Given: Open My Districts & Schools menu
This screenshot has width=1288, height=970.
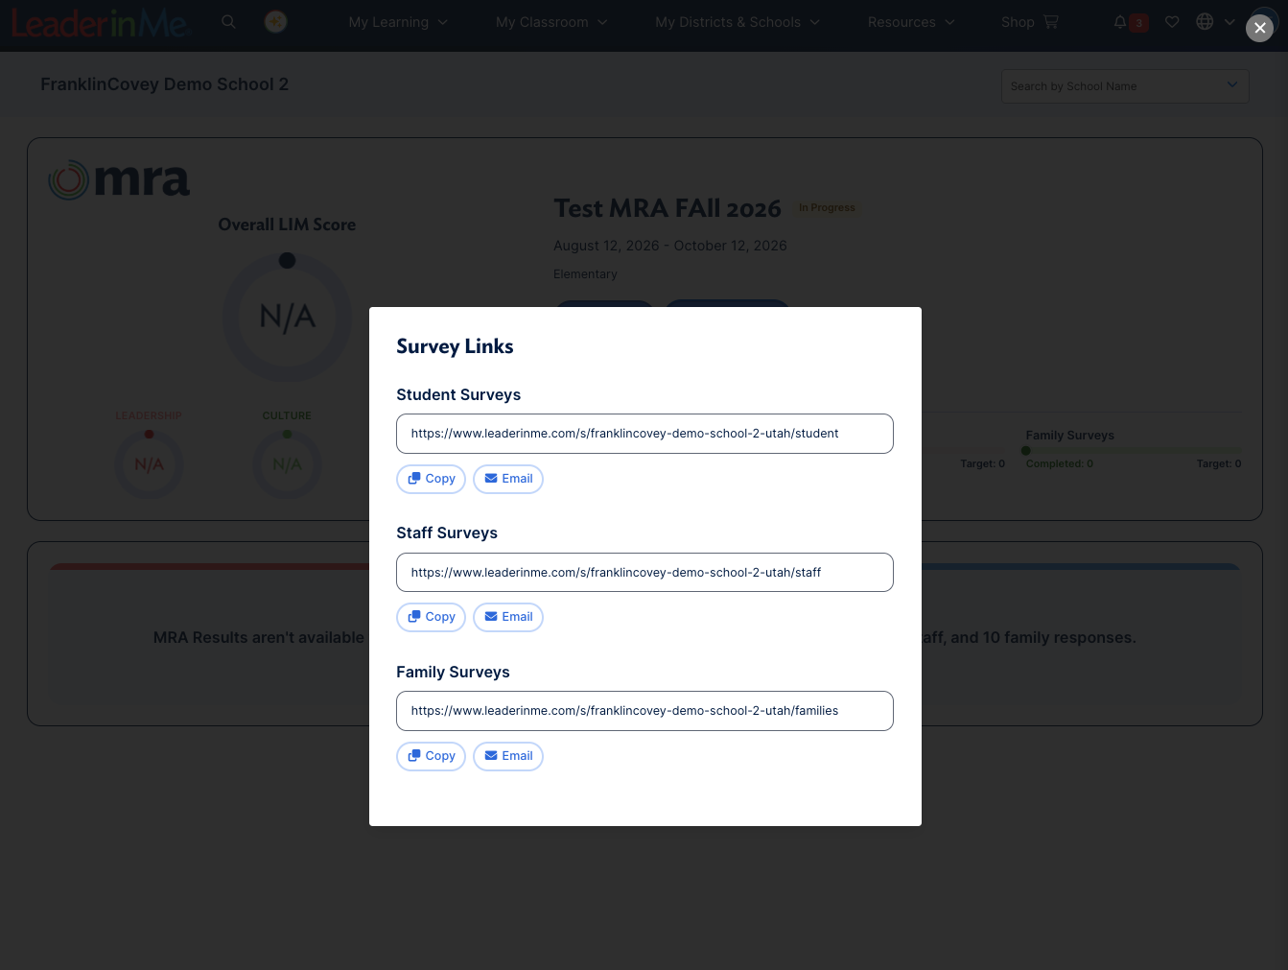Looking at the screenshot, I should tap(738, 22).
